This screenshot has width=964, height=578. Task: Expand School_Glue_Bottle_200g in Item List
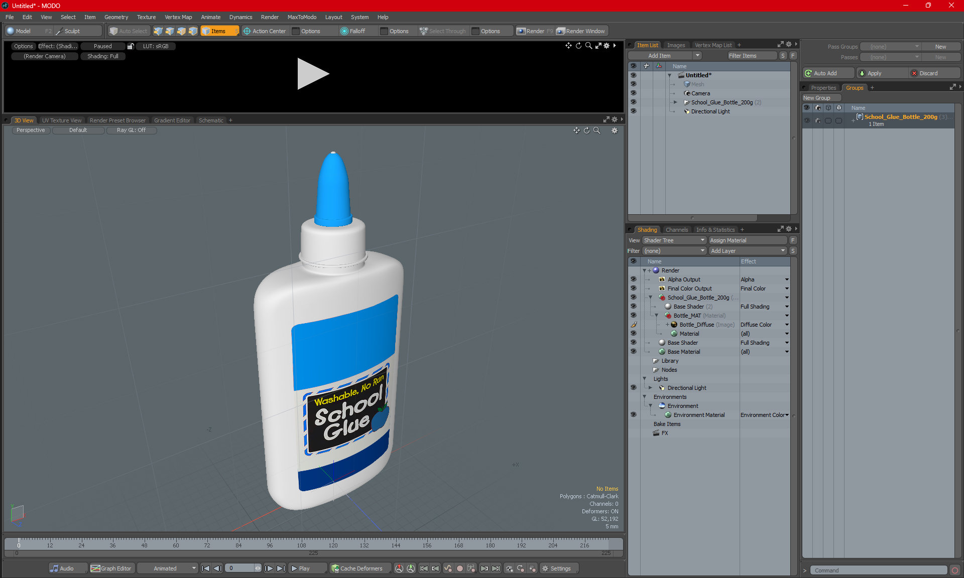(675, 102)
